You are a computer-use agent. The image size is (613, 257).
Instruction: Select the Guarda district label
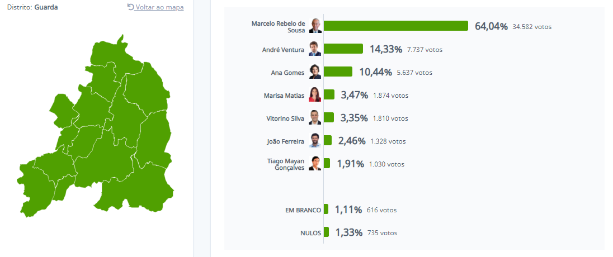point(46,7)
